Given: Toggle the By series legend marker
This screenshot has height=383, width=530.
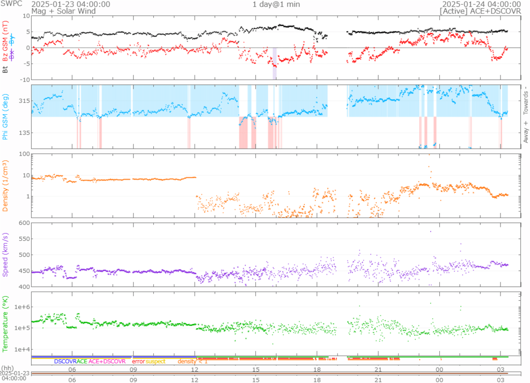Looking at the screenshot, I should (x=12, y=39).
